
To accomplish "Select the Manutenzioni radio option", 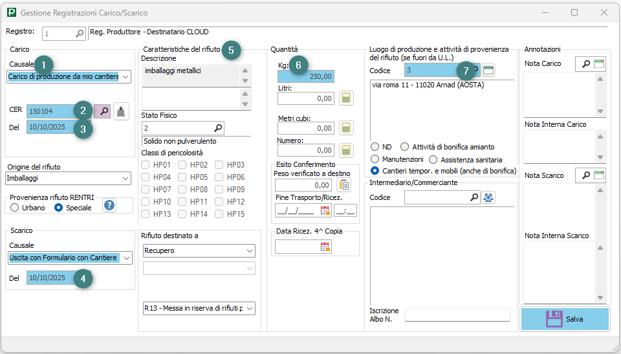I will click(x=375, y=159).
